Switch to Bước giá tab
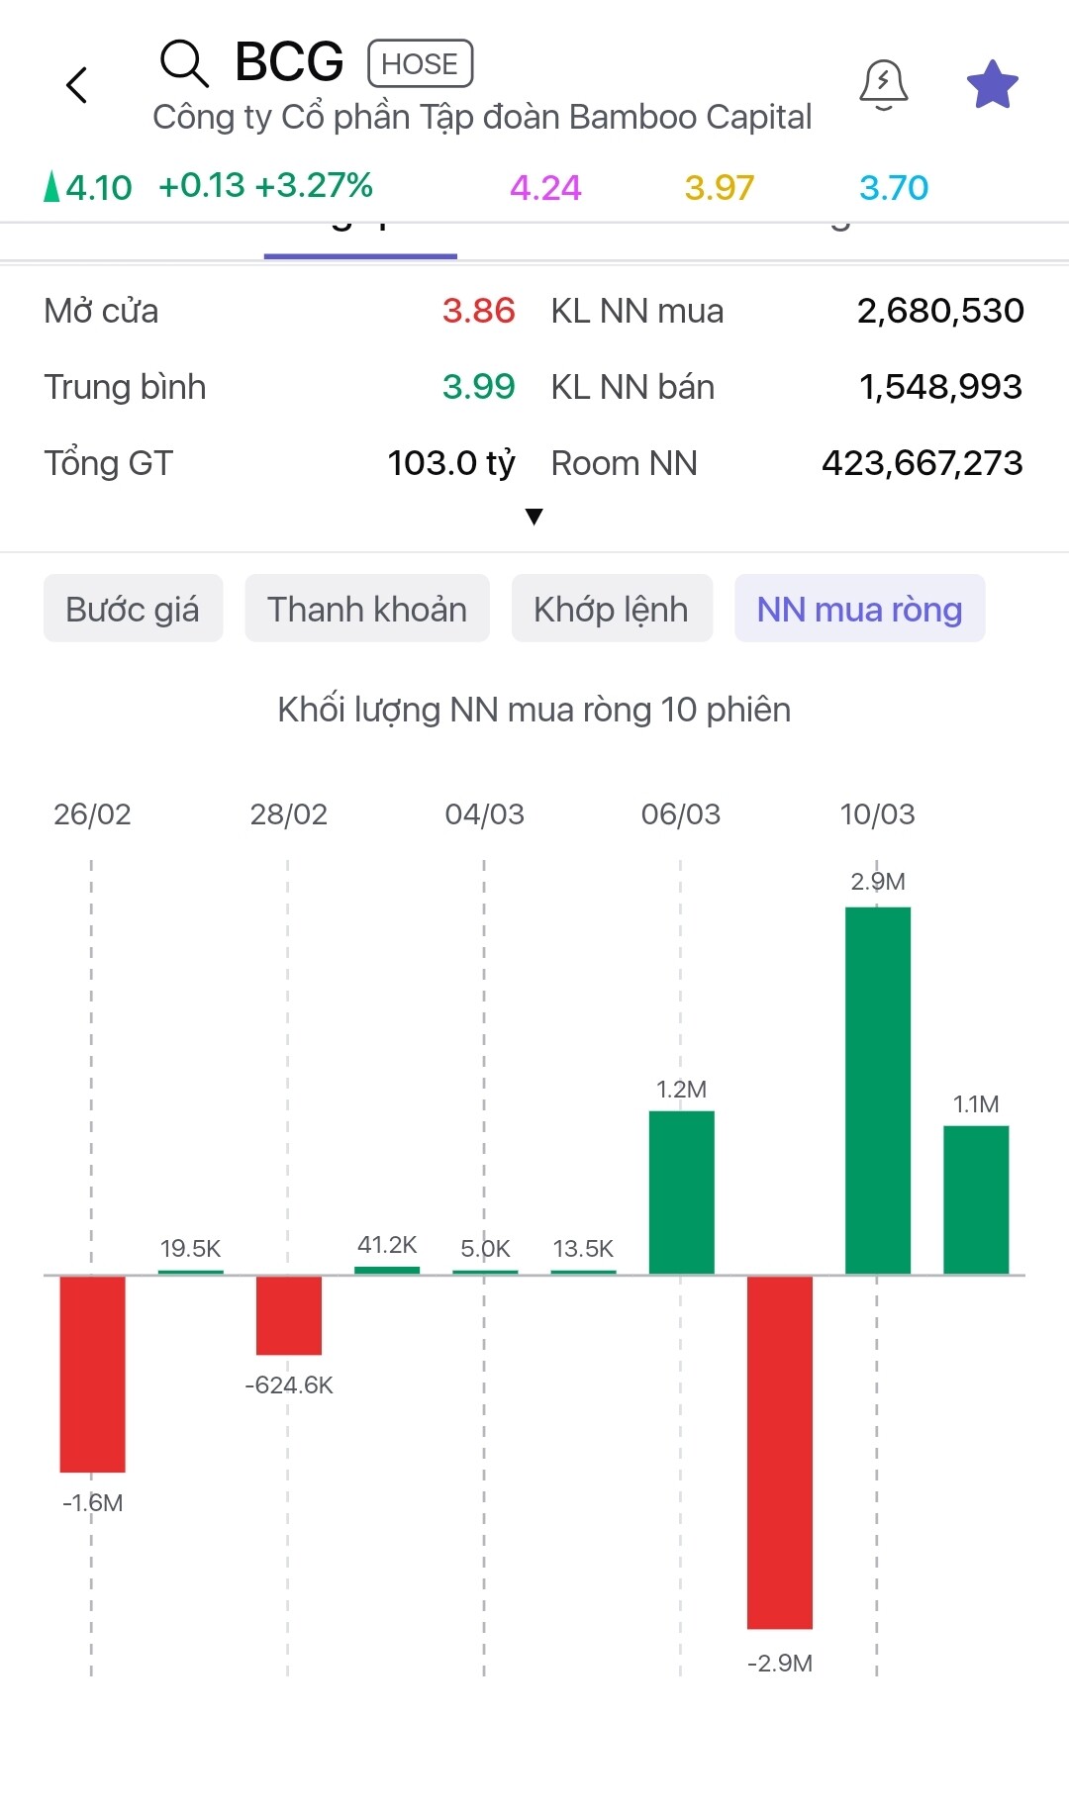 133,609
